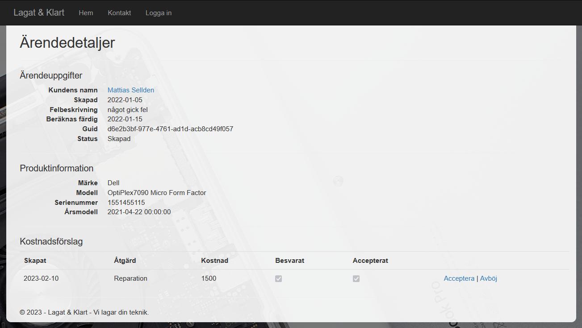This screenshot has width=582, height=328.
Task: Open the Lagat & Klart brand link
Action: (x=39, y=12)
